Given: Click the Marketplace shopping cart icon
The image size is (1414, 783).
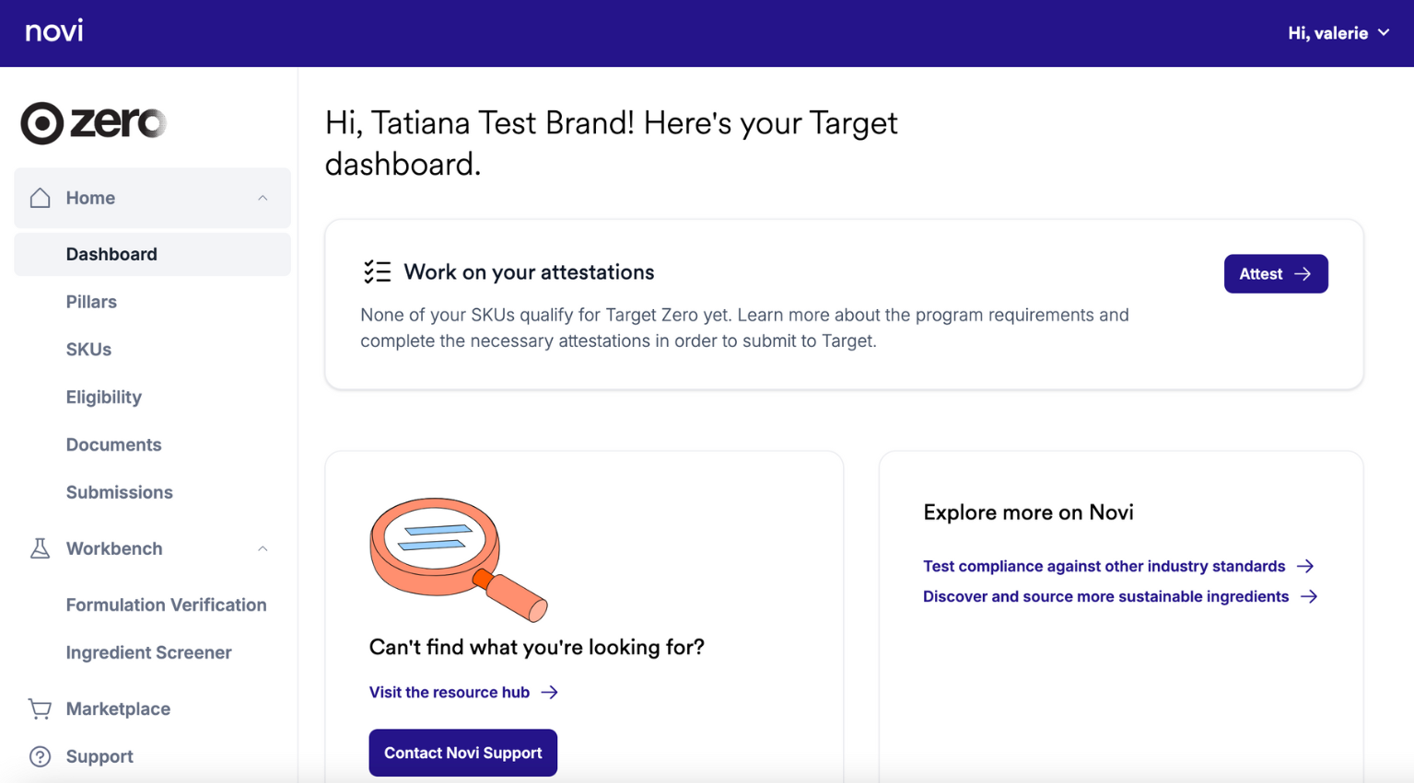Looking at the screenshot, I should click(x=40, y=708).
